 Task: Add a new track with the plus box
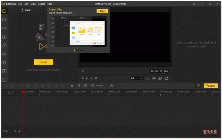(11, 93)
